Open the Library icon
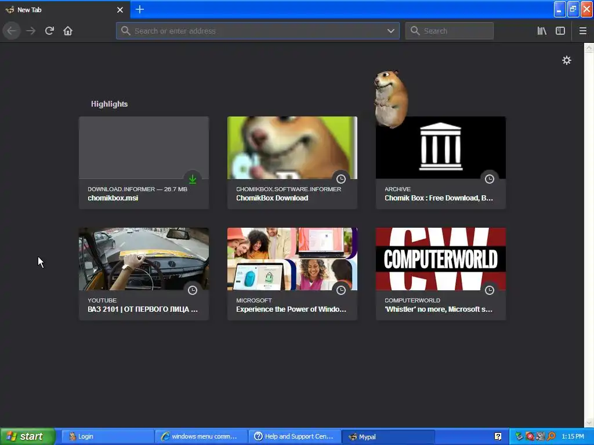The width and height of the screenshot is (594, 445). click(542, 31)
